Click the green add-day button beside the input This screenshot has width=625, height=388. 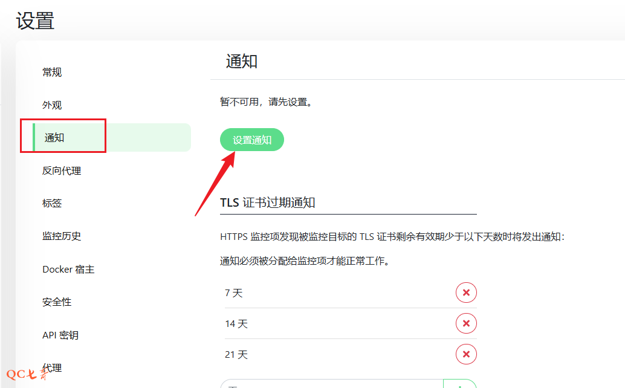click(x=460, y=384)
